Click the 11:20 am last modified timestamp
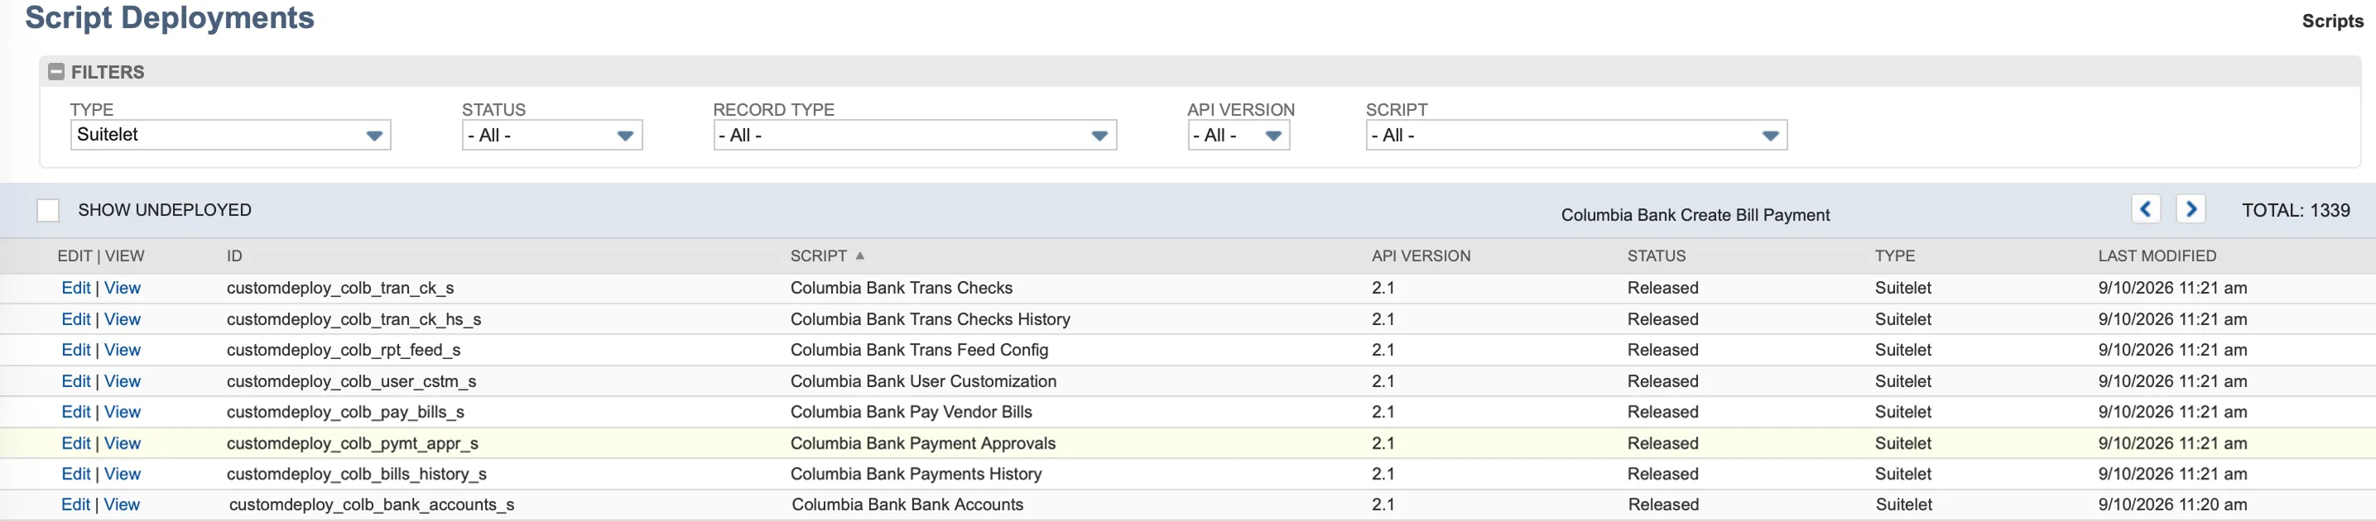2376x521 pixels. pos(2172,504)
